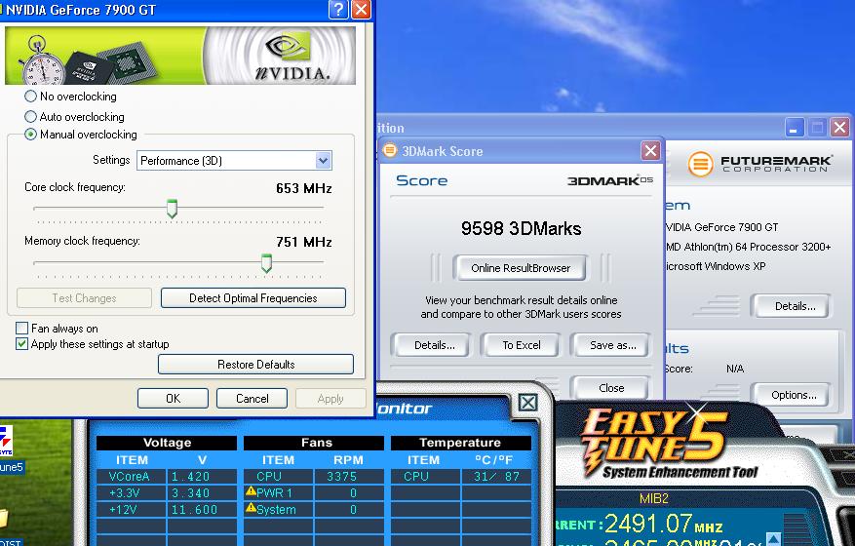Select the No overclocking option
This screenshot has width=855, height=546.
pos(31,97)
